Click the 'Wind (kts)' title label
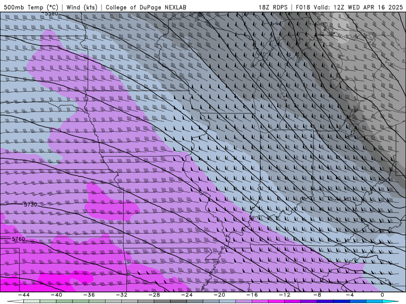 coord(82,7)
